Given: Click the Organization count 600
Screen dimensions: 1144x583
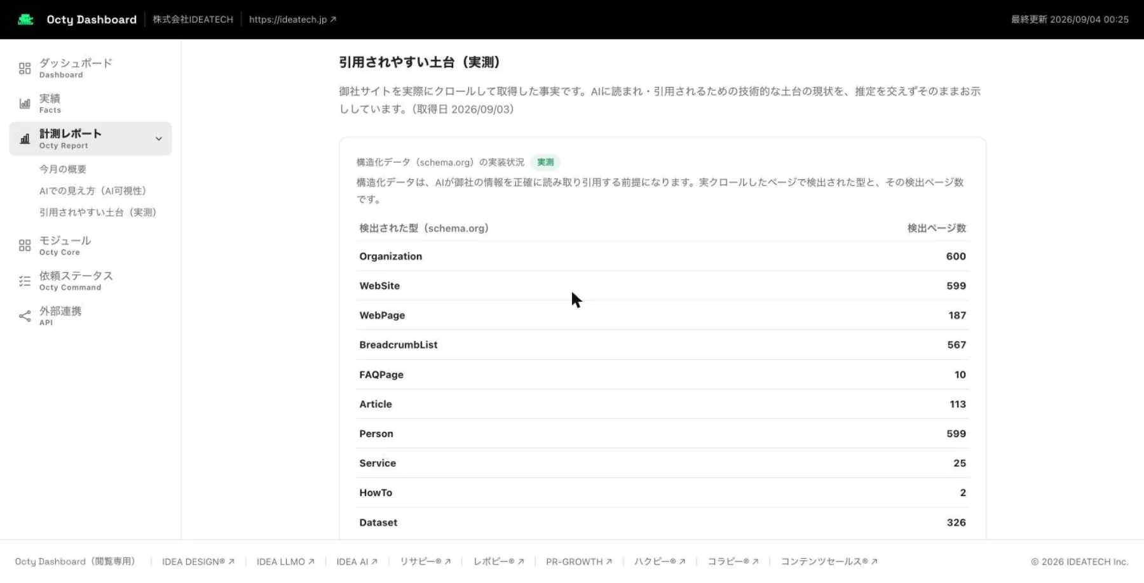Looking at the screenshot, I should (956, 256).
